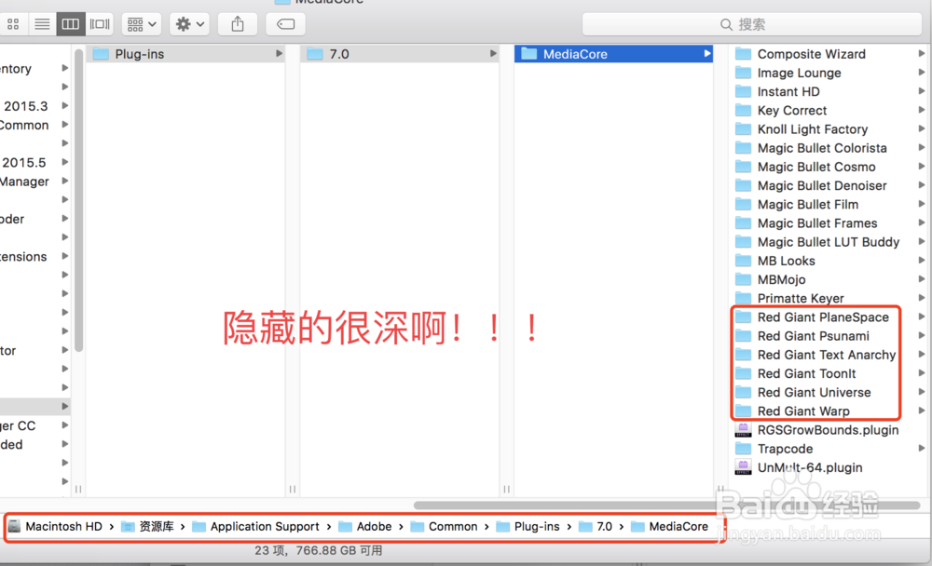Open the Image Lounge folder
This screenshot has height=566, width=932.
(829, 73)
